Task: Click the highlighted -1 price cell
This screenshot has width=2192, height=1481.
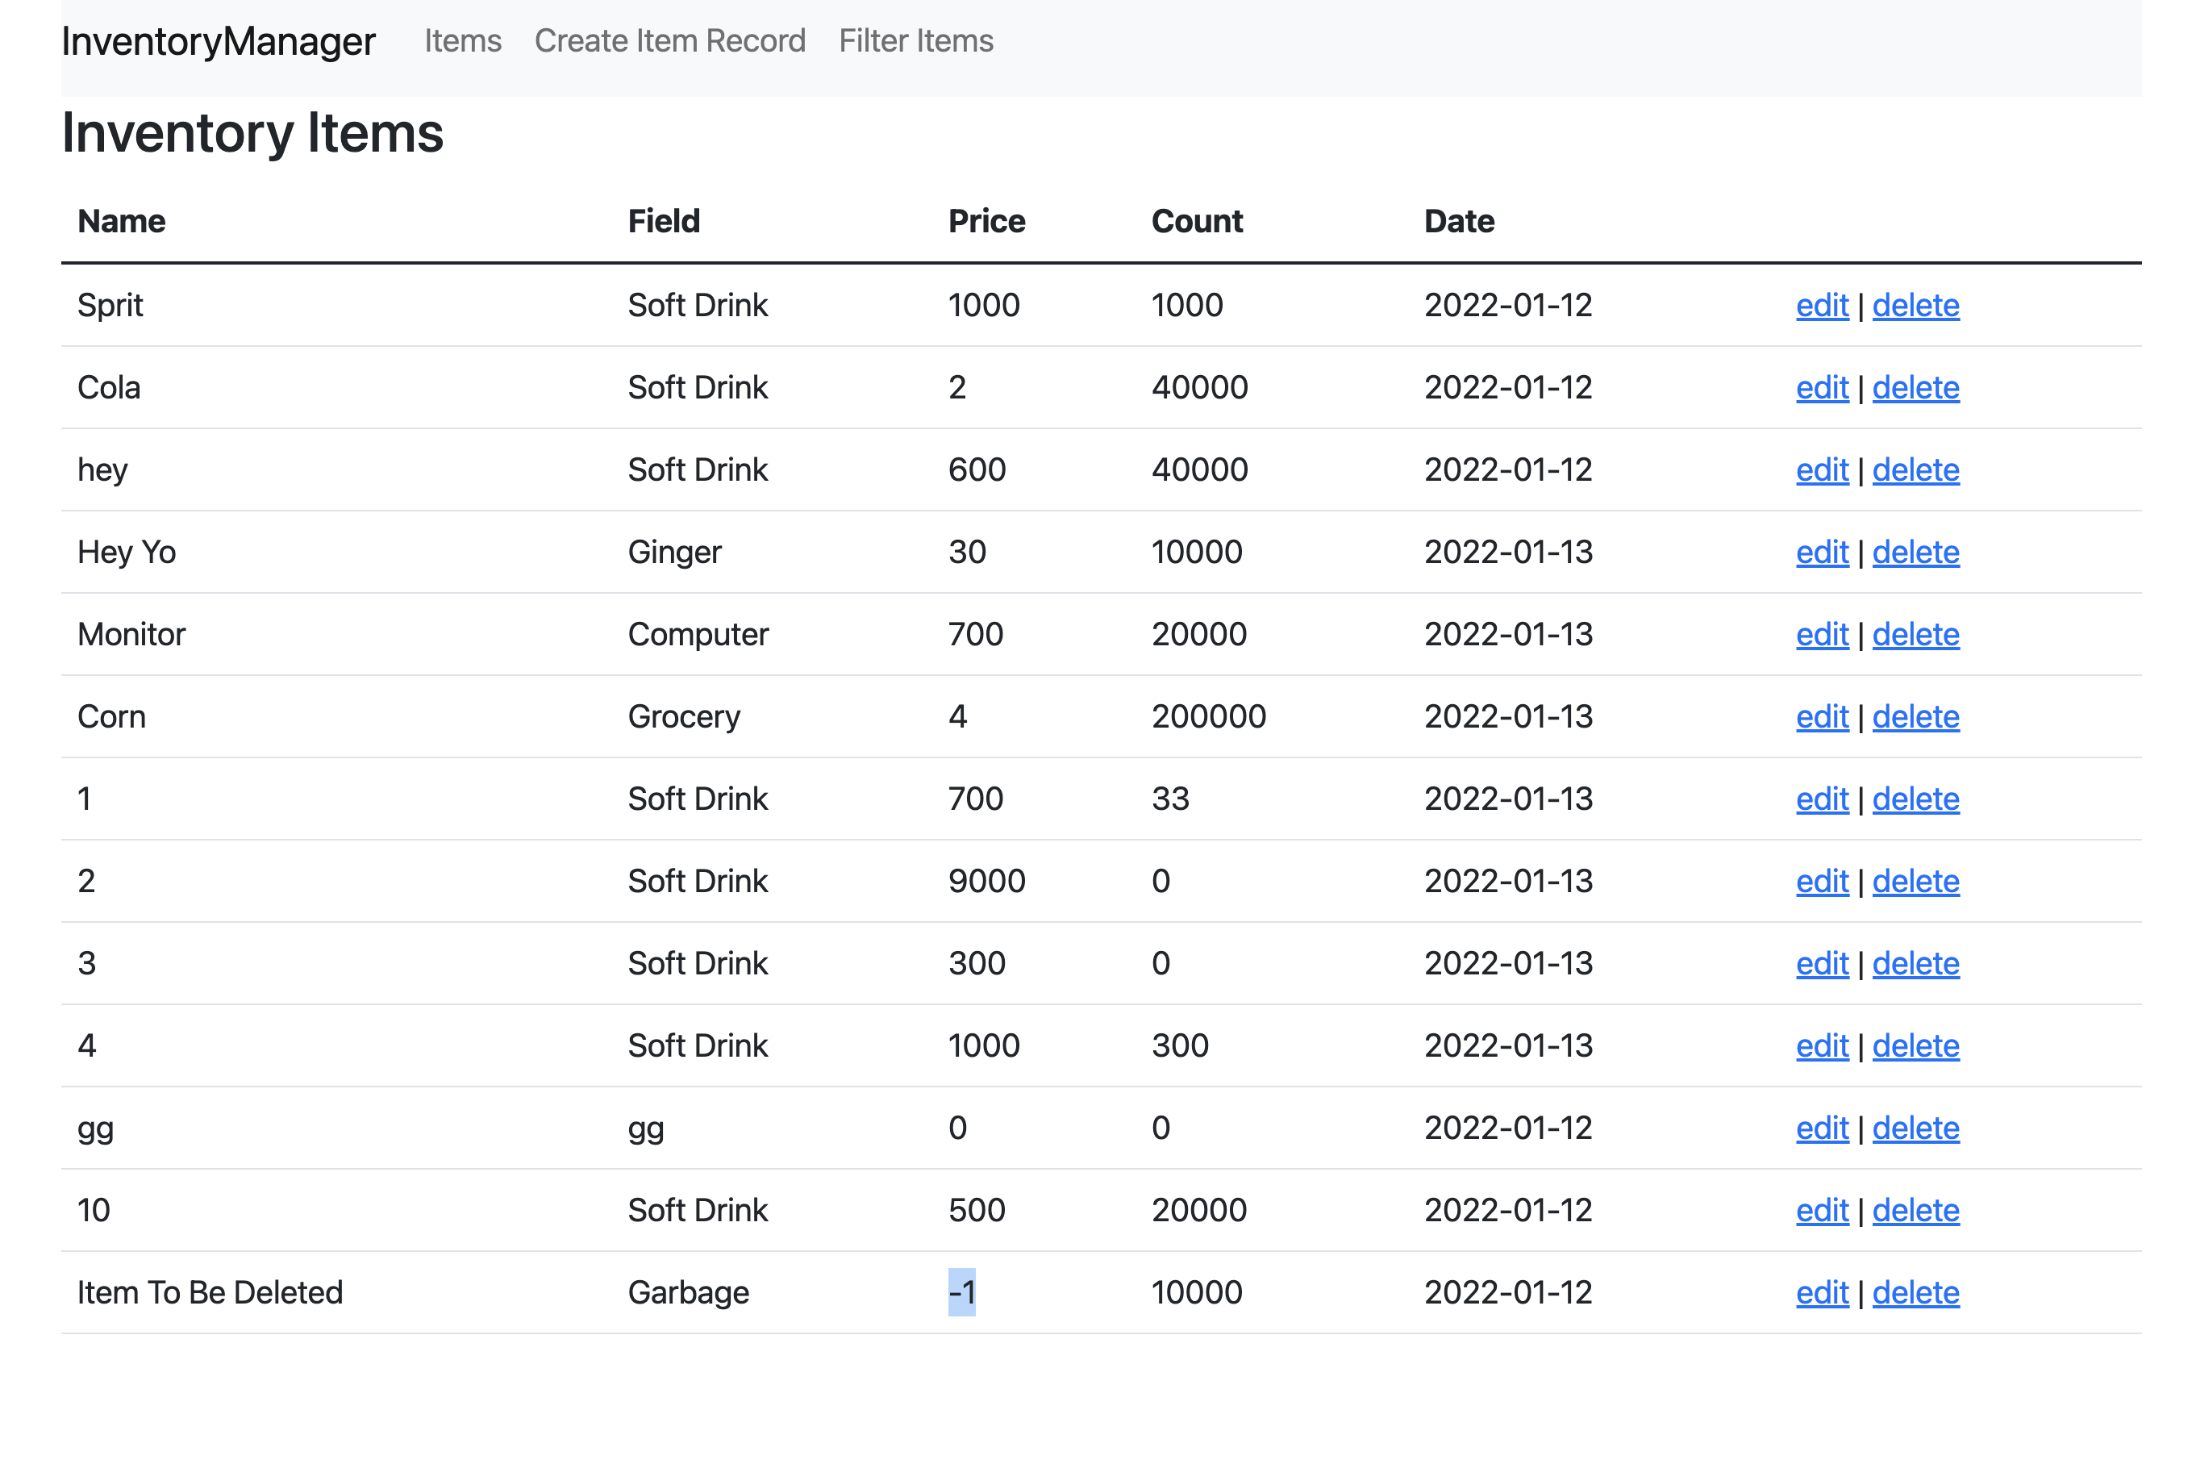Action: (x=961, y=1292)
